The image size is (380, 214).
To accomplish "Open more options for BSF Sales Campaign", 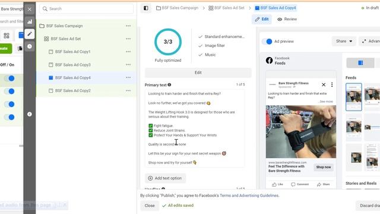I will click(x=128, y=26).
